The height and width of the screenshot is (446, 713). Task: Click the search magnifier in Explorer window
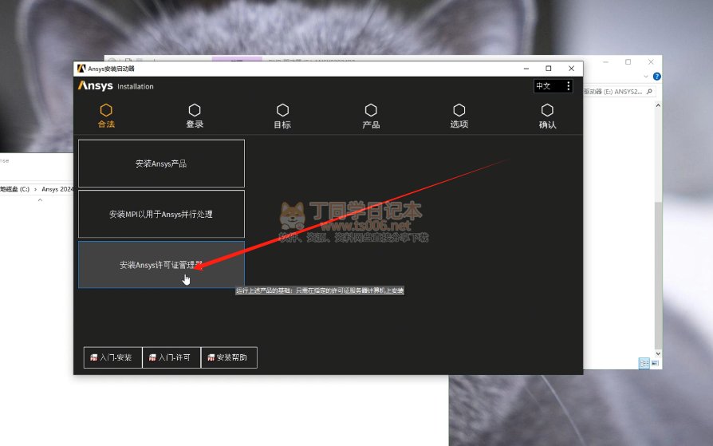click(649, 92)
